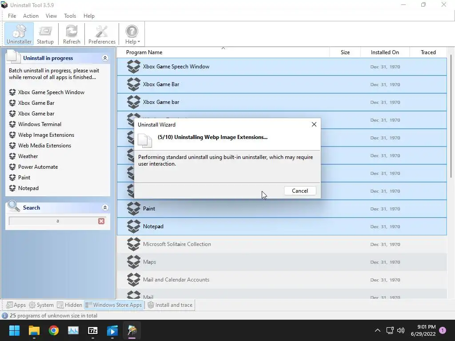Click Webp Image Extensions in sidebar queue

(46, 135)
